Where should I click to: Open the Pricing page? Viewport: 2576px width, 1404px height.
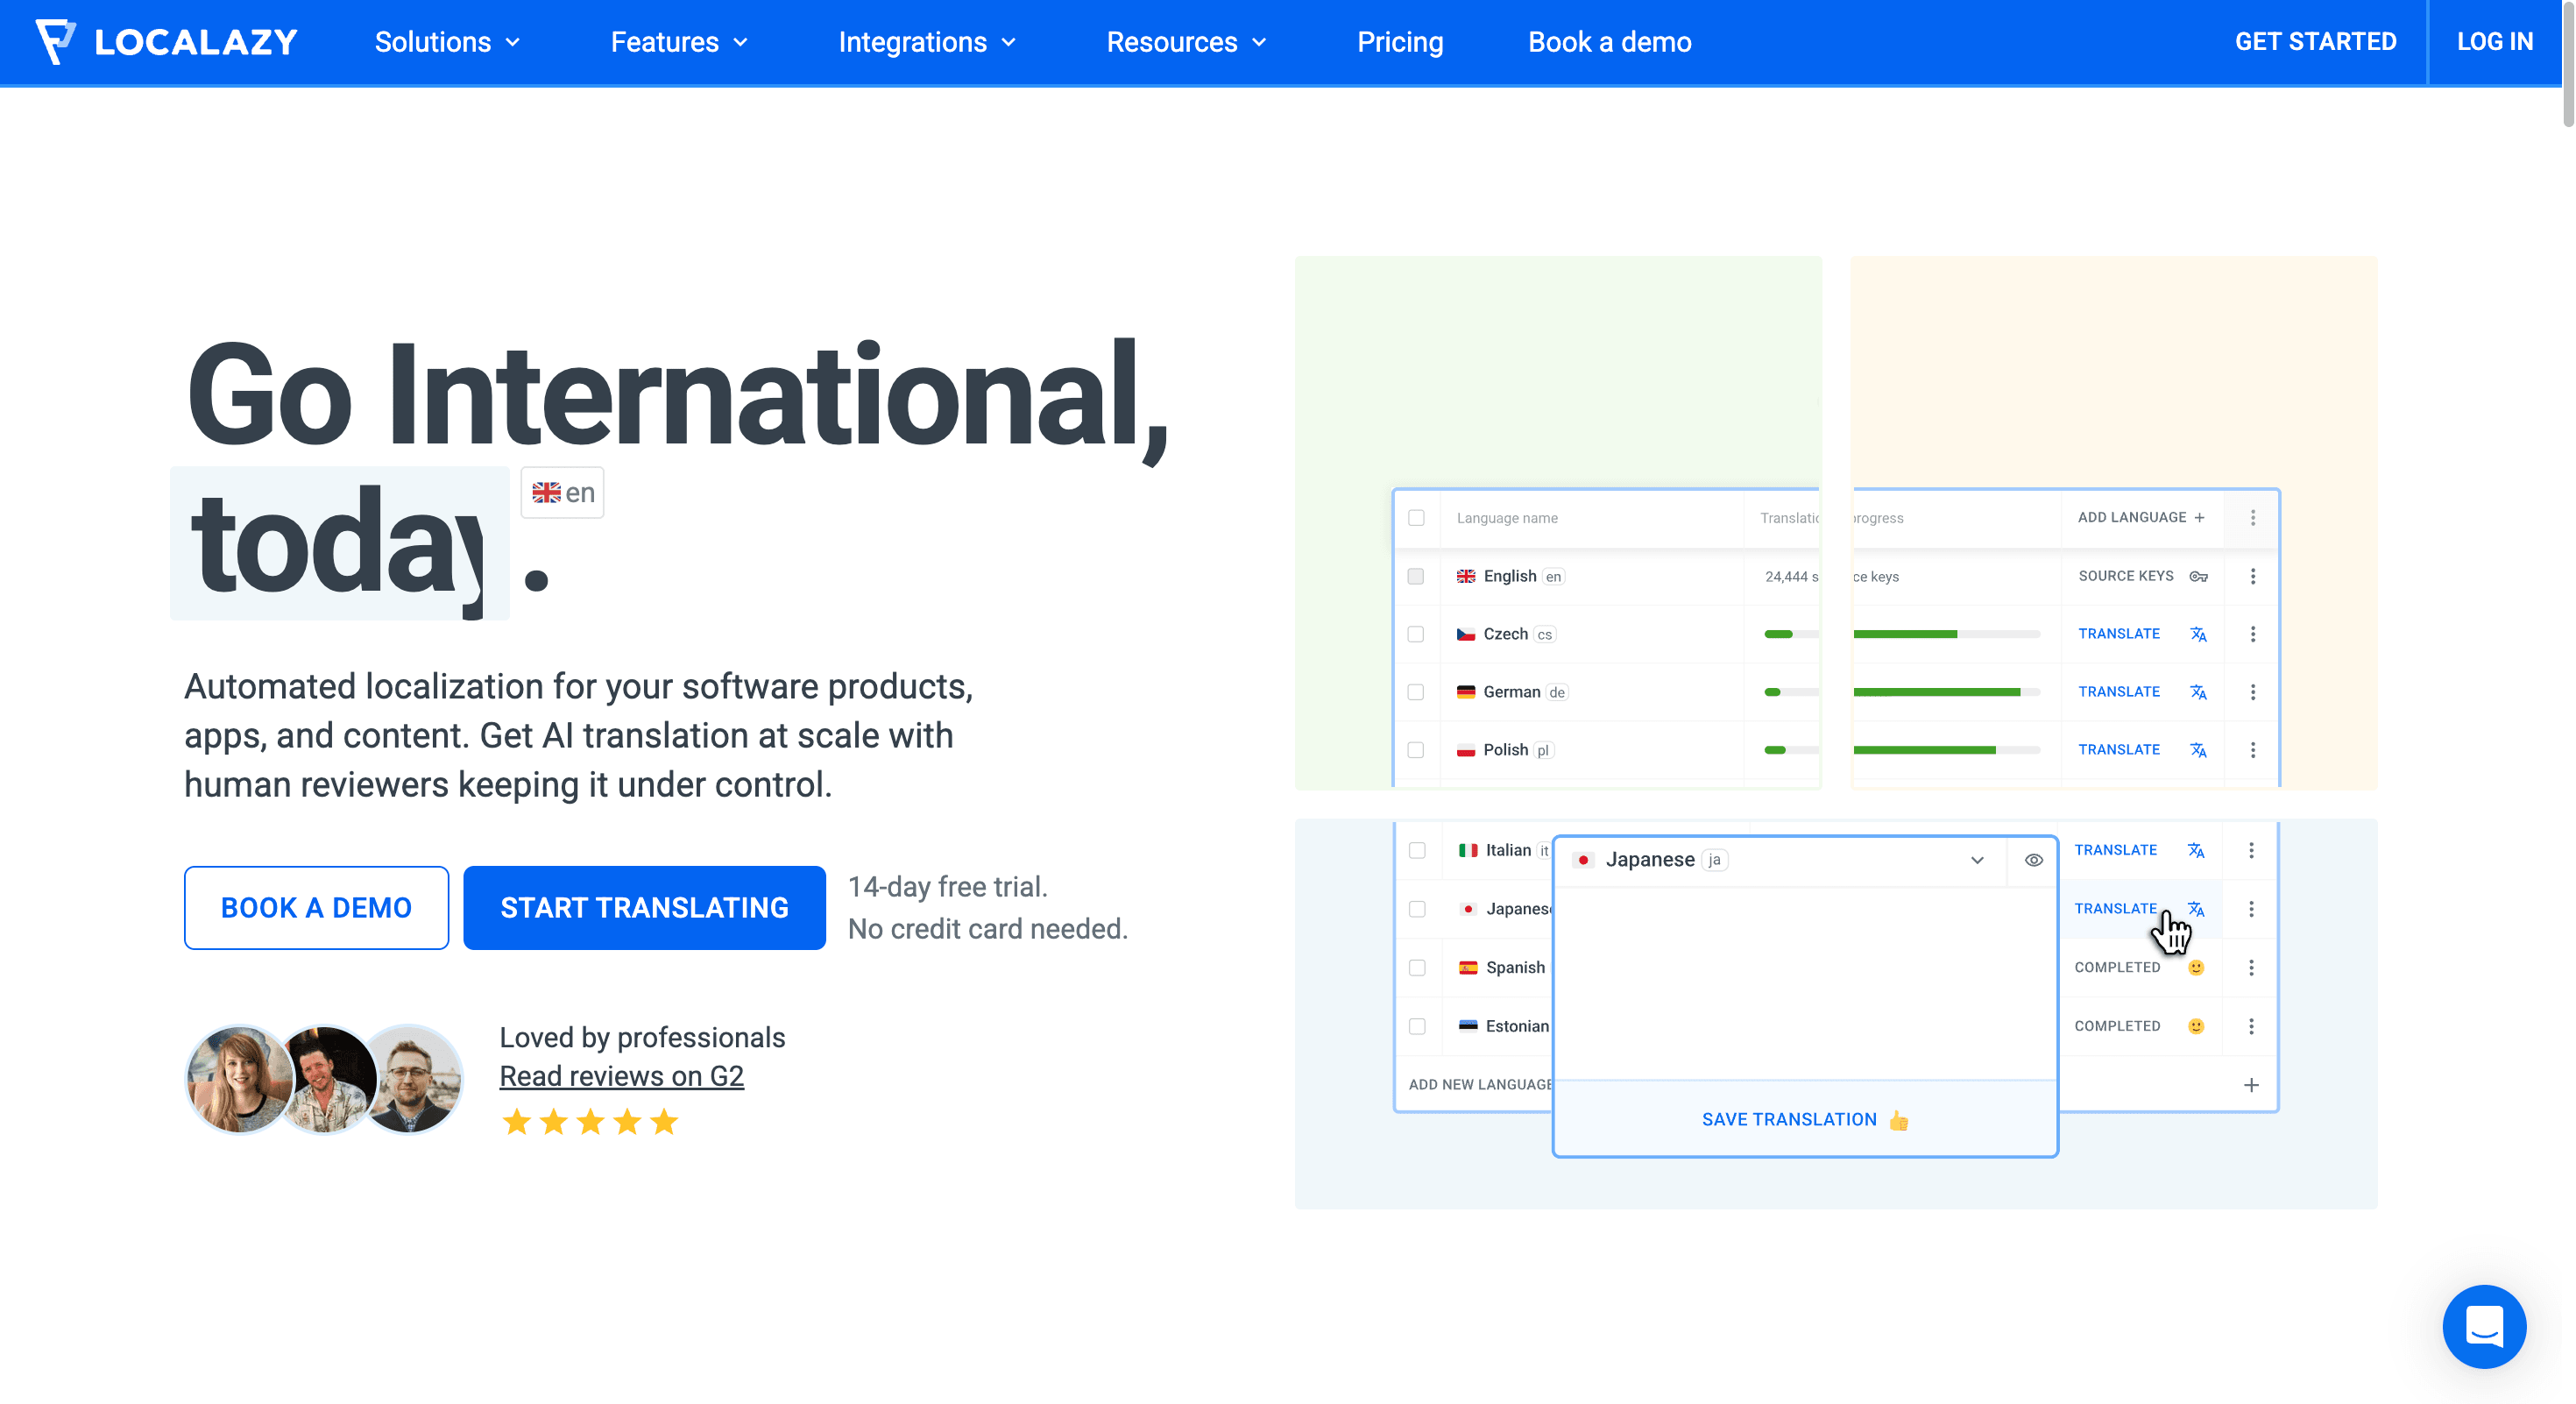coord(1400,42)
